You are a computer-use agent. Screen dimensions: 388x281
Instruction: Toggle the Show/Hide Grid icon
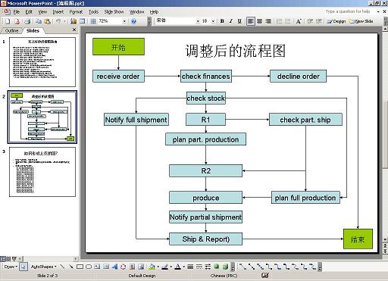93,21
